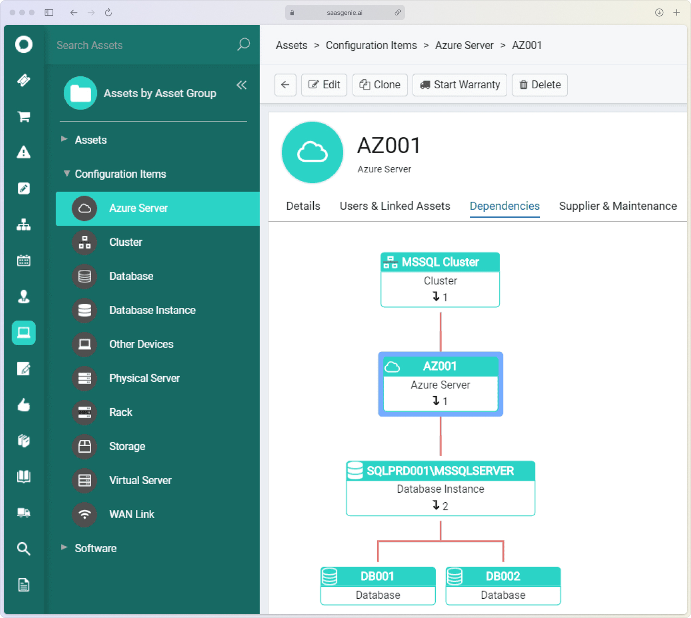Switch to the Details tab
The width and height of the screenshot is (691, 618).
tap(303, 206)
